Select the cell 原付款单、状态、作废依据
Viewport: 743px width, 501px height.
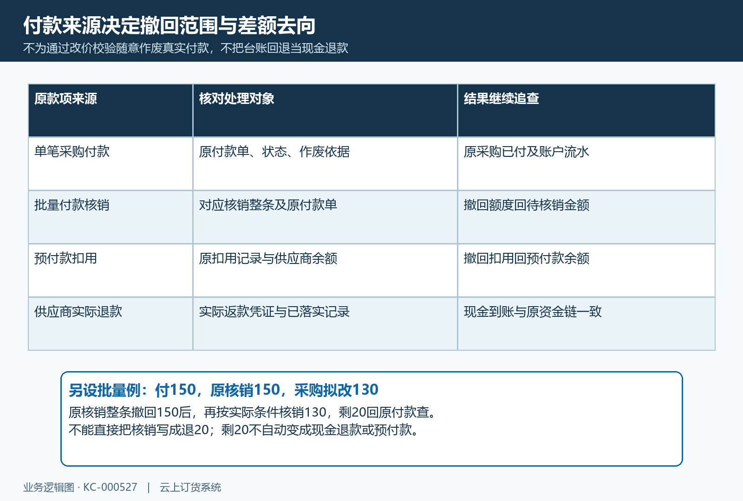coord(325,164)
